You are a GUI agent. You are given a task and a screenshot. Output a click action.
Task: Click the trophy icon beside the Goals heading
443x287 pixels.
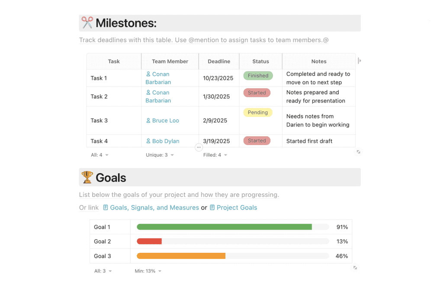click(87, 177)
